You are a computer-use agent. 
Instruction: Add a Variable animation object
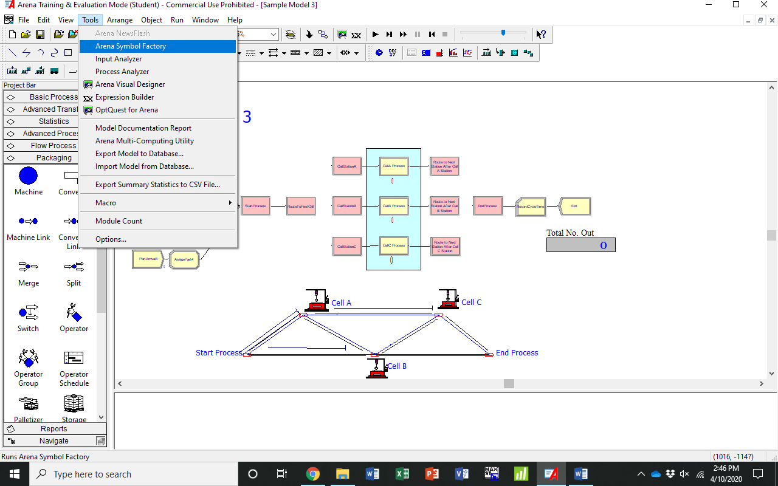pos(426,53)
